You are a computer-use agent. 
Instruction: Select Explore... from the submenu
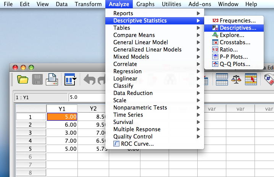coord(234,35)
